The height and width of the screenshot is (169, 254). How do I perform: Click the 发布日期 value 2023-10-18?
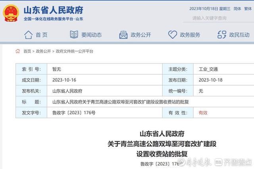click(x=211, y=80)
